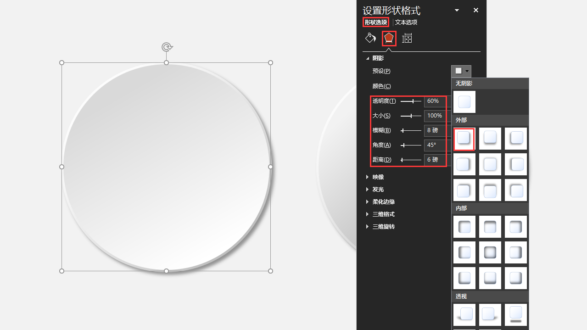Click the 模糊 blur value field

[434, 130]
